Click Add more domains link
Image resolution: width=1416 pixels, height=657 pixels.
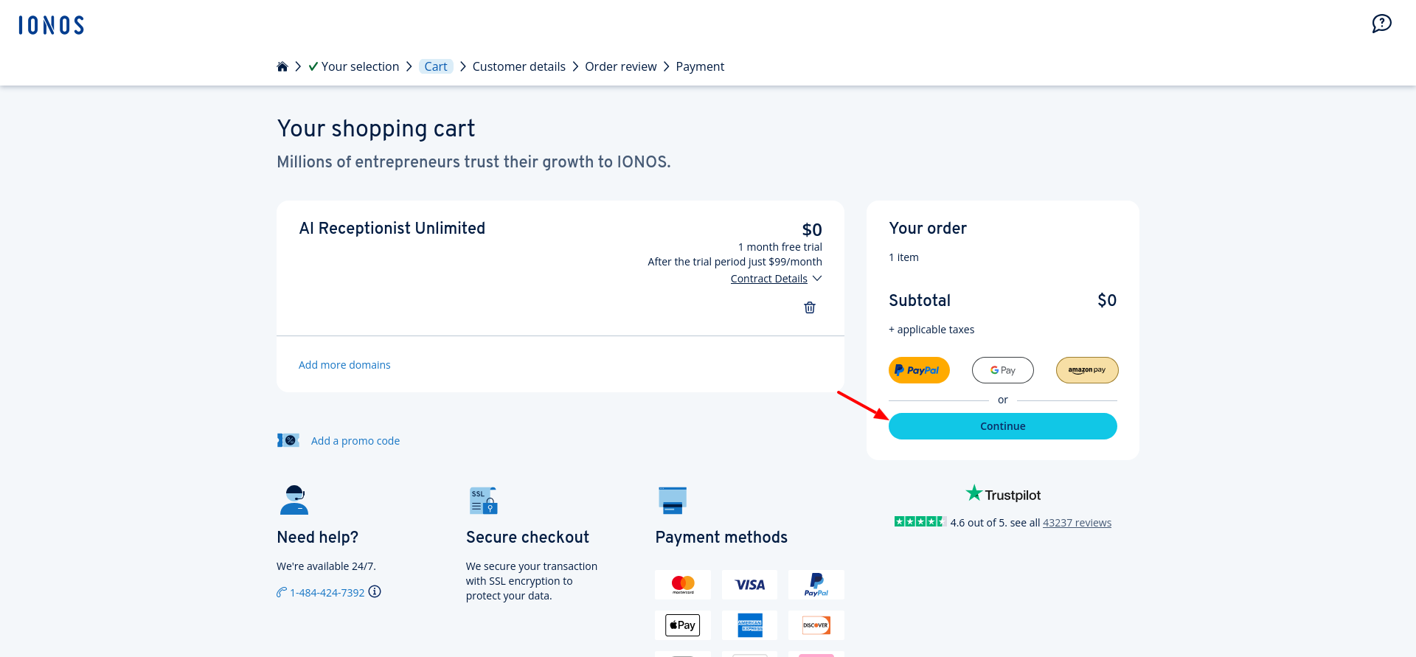pyautogui.click(x=344, y=365)
